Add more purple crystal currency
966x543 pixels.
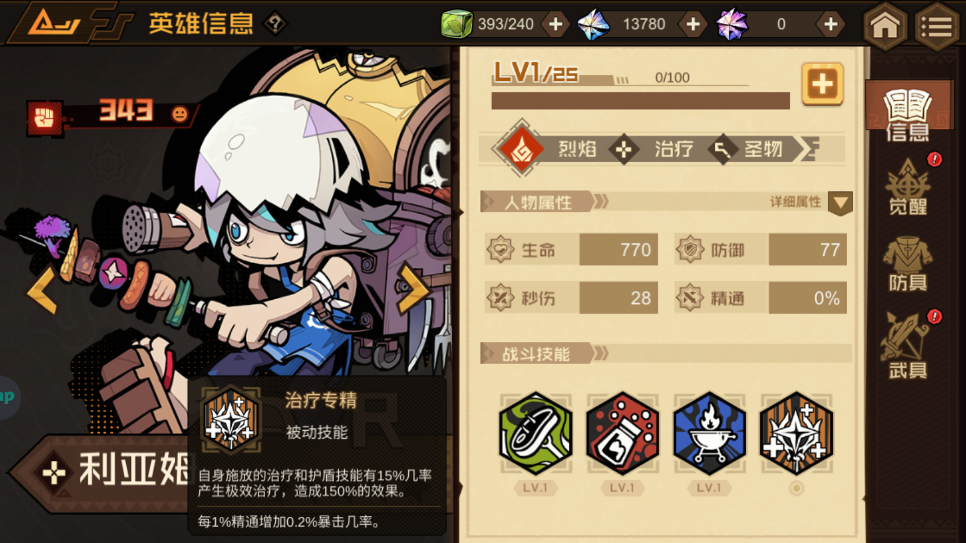(x=831, y=24)
